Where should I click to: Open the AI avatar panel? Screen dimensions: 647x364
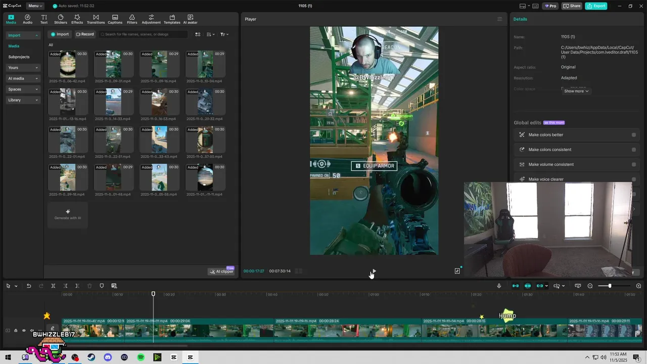point(190,19)
